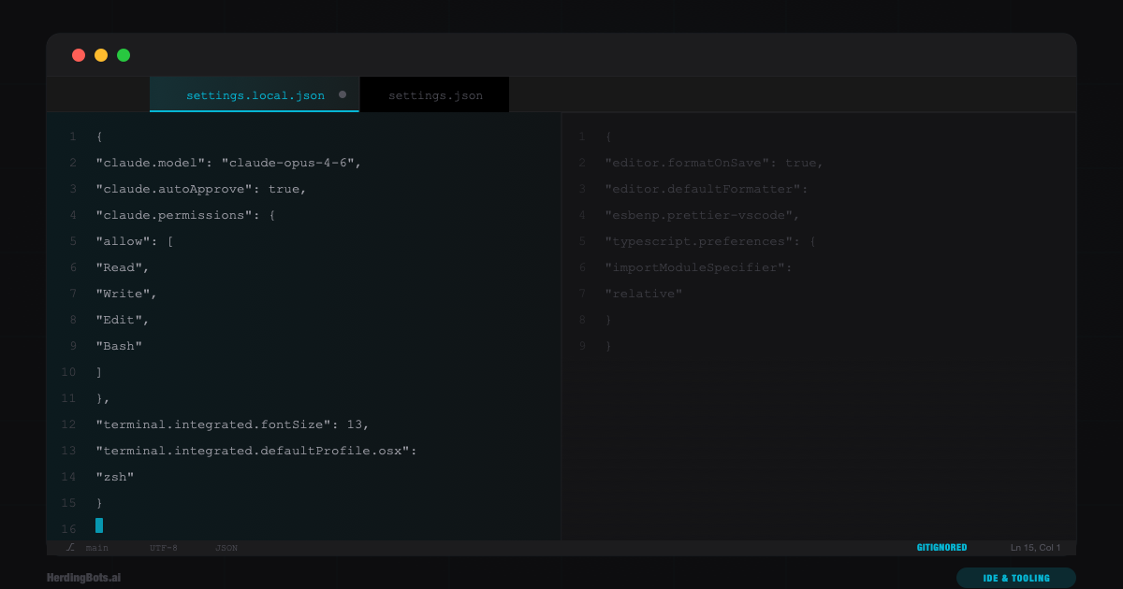Open the settings.json tab
Image resolution: width=1123 pixels, height=589 pixels.
pos(435,95)
